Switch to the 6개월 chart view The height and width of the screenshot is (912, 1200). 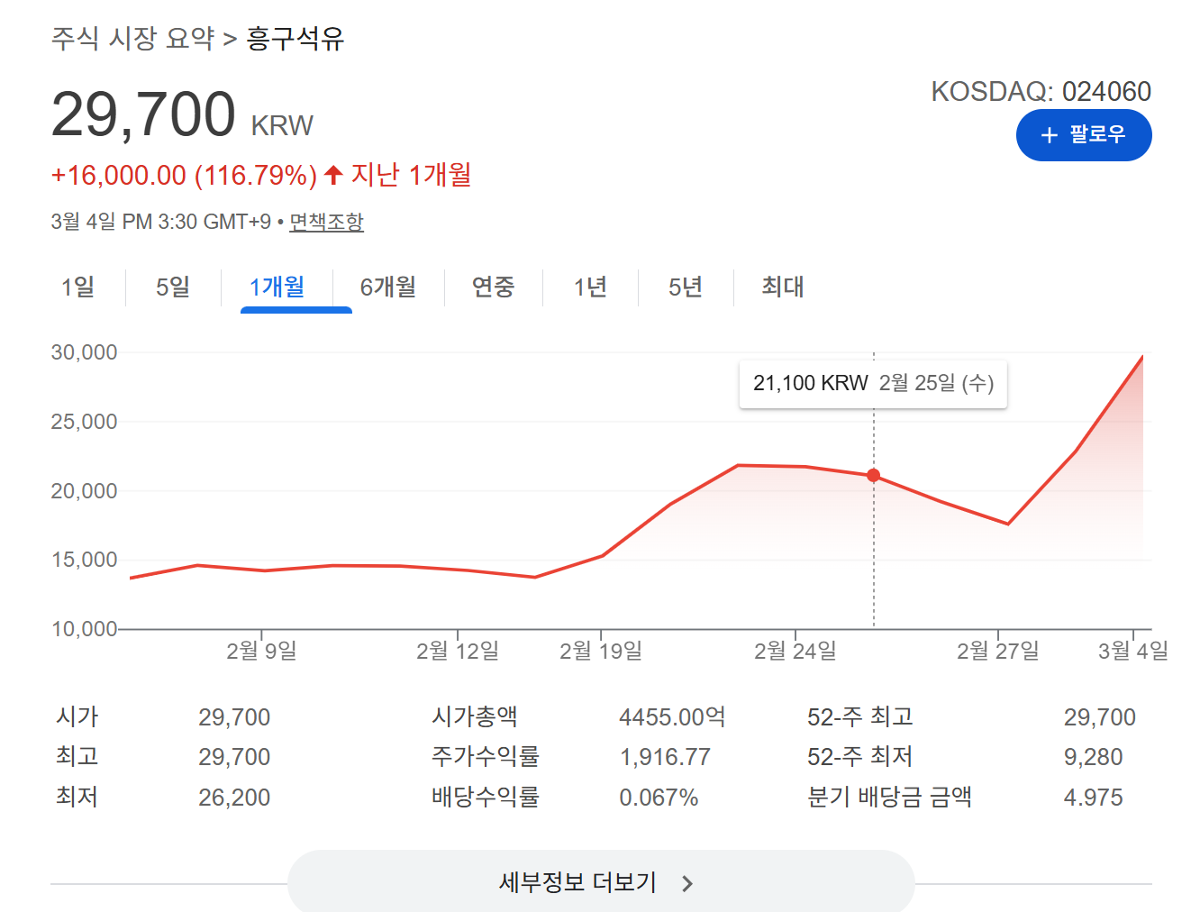pyautogui.click(x=388, y=287)
